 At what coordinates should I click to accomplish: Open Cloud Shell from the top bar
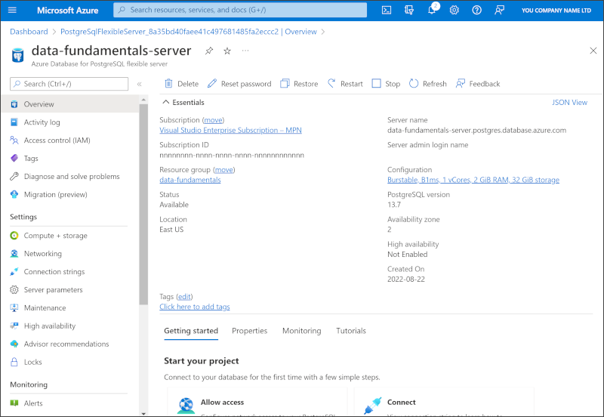387,10
